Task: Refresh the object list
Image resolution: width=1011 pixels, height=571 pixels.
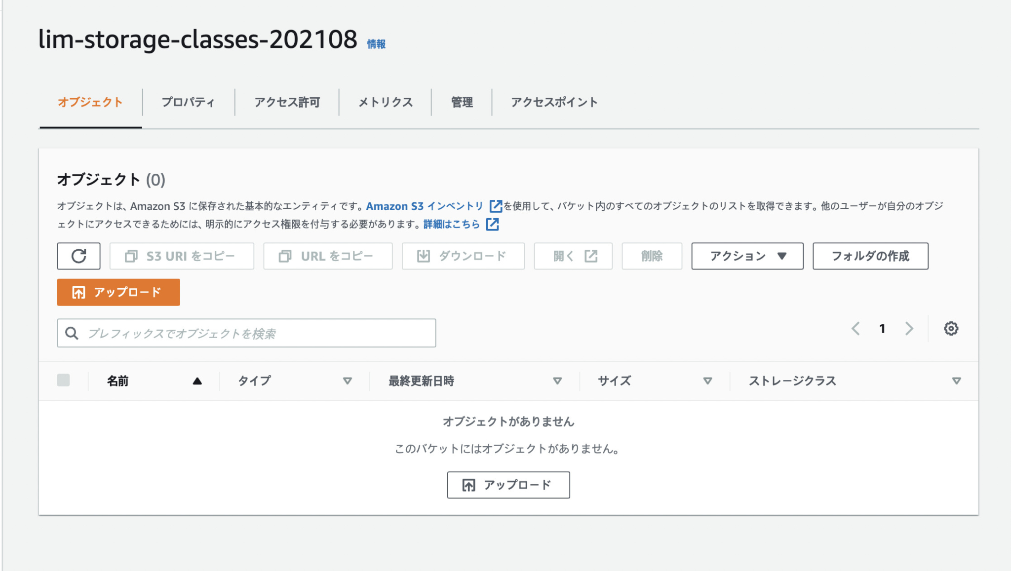Action: [78, 256]
